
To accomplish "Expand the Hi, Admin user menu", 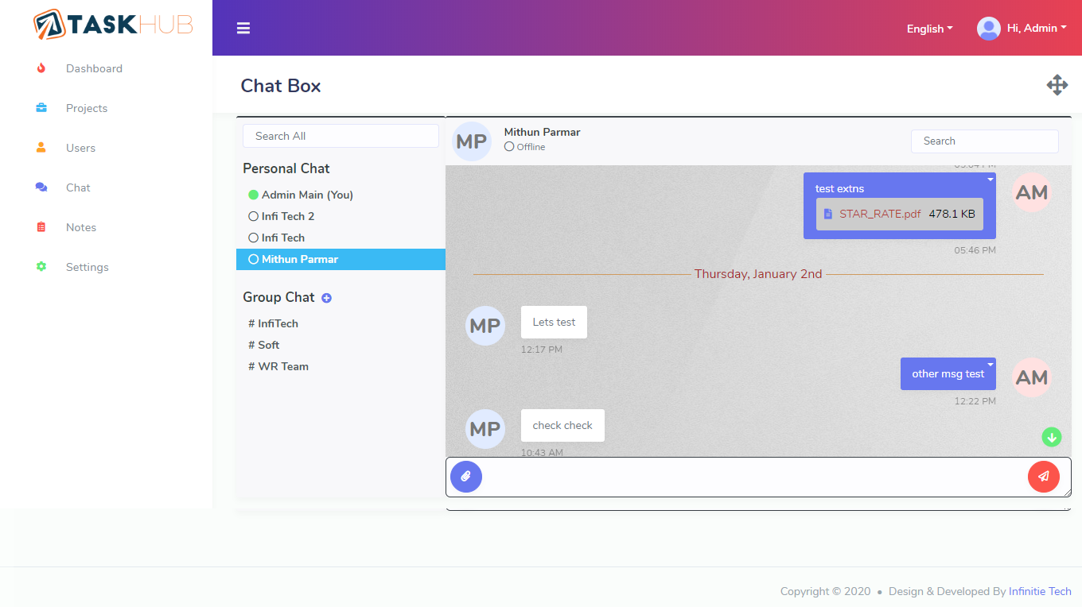I will coord(1022,29).
